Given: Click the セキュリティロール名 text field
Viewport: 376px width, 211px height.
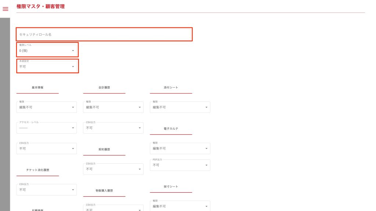Looking at the screenshot, I should (x=104, y=34).
